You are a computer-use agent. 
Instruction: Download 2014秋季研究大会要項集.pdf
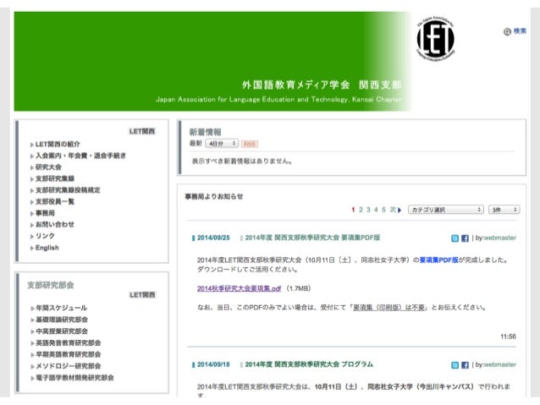(239, 288)
